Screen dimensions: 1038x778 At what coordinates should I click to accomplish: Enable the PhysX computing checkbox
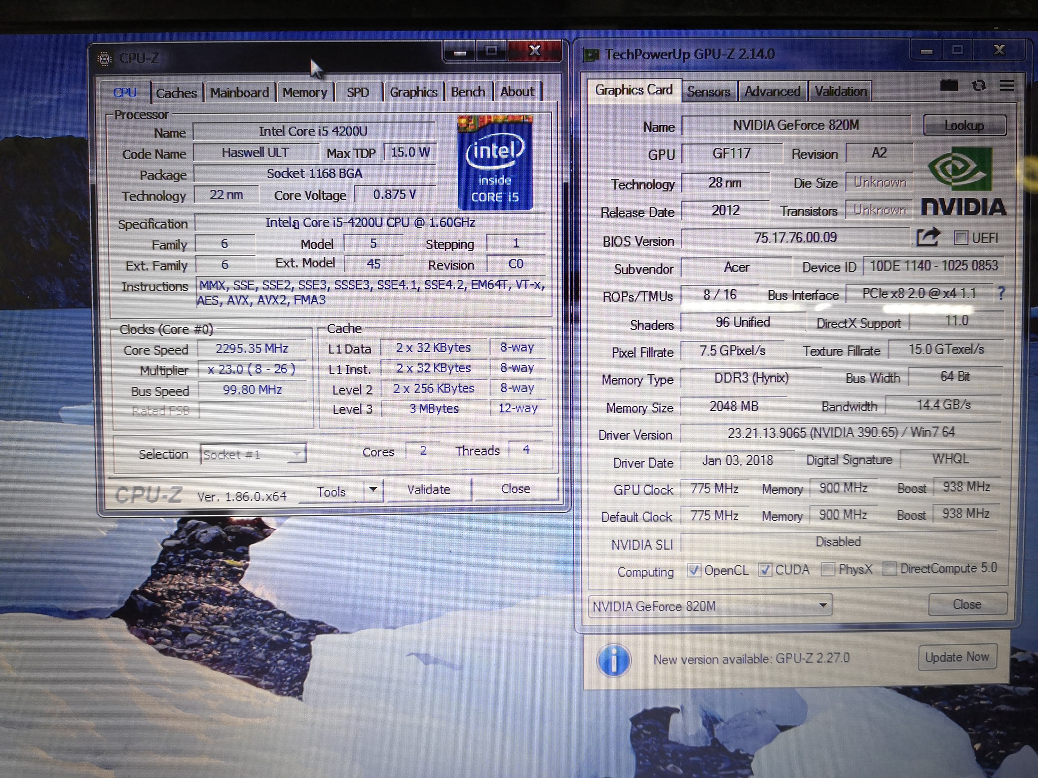point(829,569)
